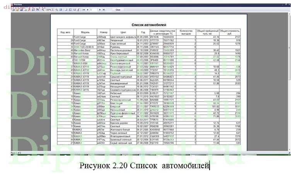Click the report title 'Список автомобилей'
Image resolution: width=295 pixels, height=176 pixels.
pyautogui.click(x=148, y=25)
